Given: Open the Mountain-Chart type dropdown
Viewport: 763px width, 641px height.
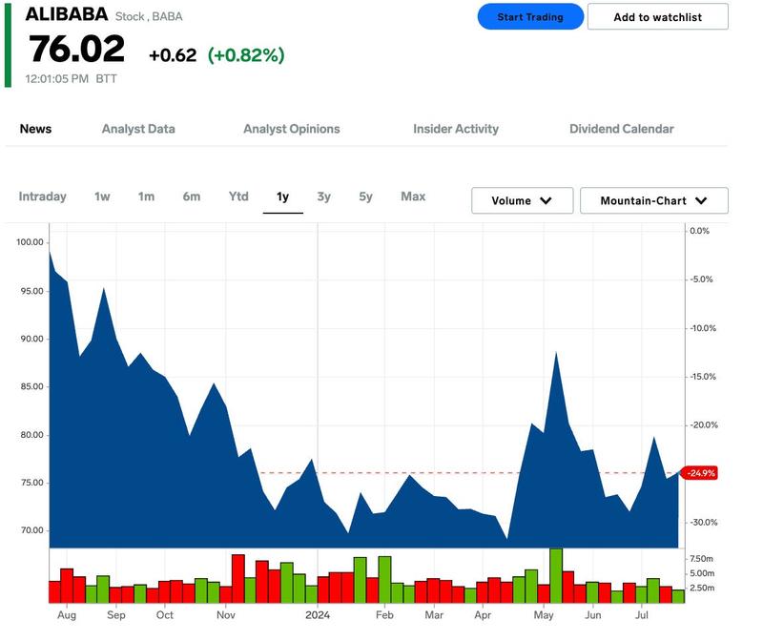Looking at the screenshot, I should point(654,200).
